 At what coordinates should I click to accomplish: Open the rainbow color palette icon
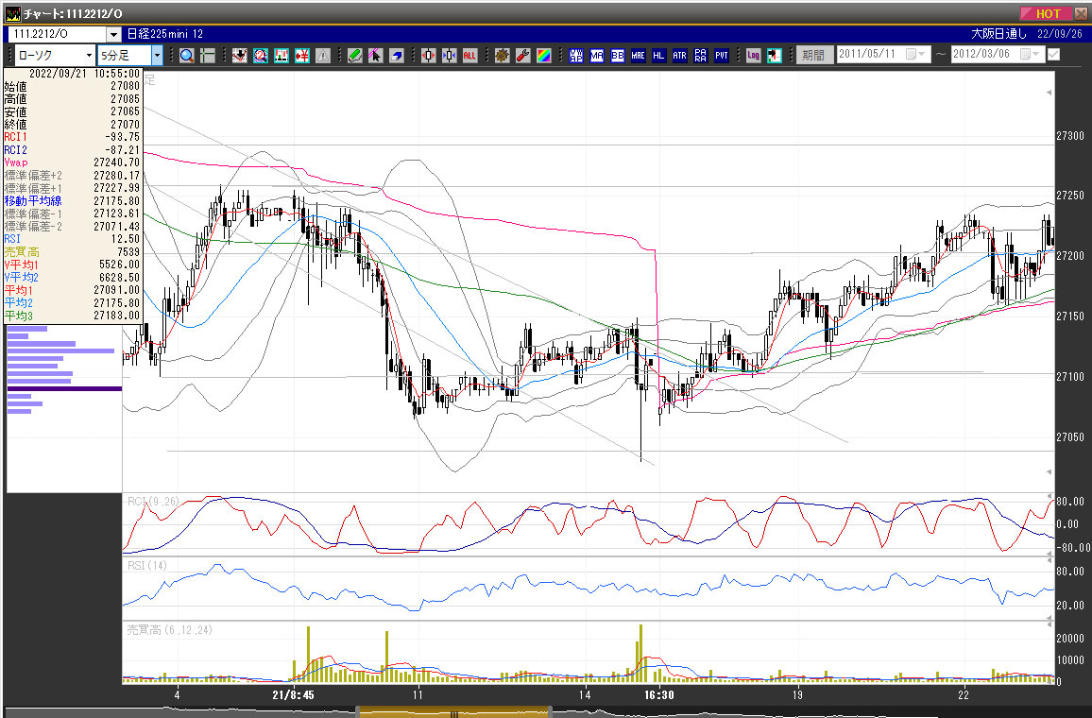click(544, 56)
